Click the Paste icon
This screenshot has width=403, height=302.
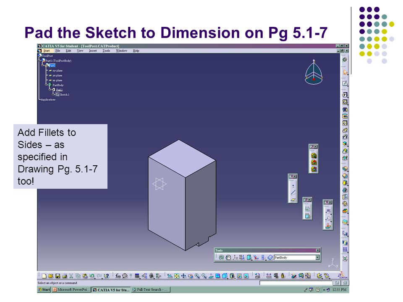[85, 276]
